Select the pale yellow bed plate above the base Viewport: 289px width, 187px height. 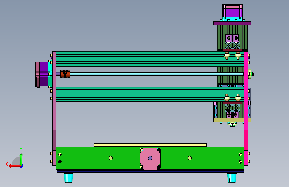coord(150,145)
